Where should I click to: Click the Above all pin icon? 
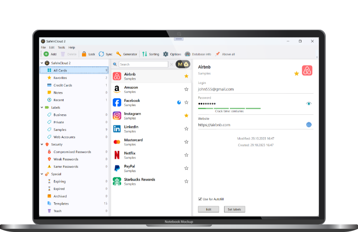click(218, 54)
